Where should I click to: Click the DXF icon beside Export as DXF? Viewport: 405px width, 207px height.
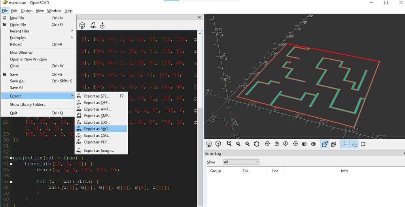pyautogui.click(x=79, y=122)
